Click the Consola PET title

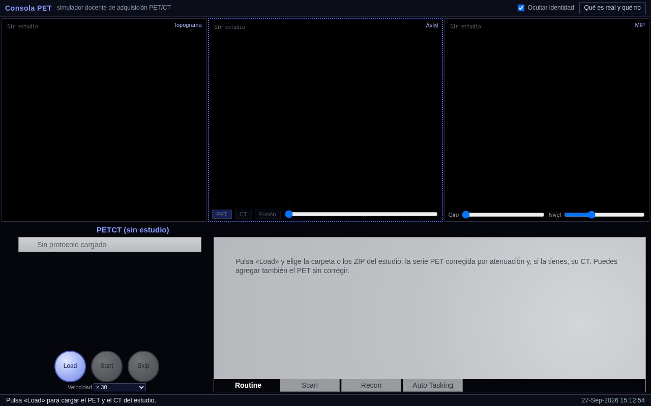click(28, 8)
